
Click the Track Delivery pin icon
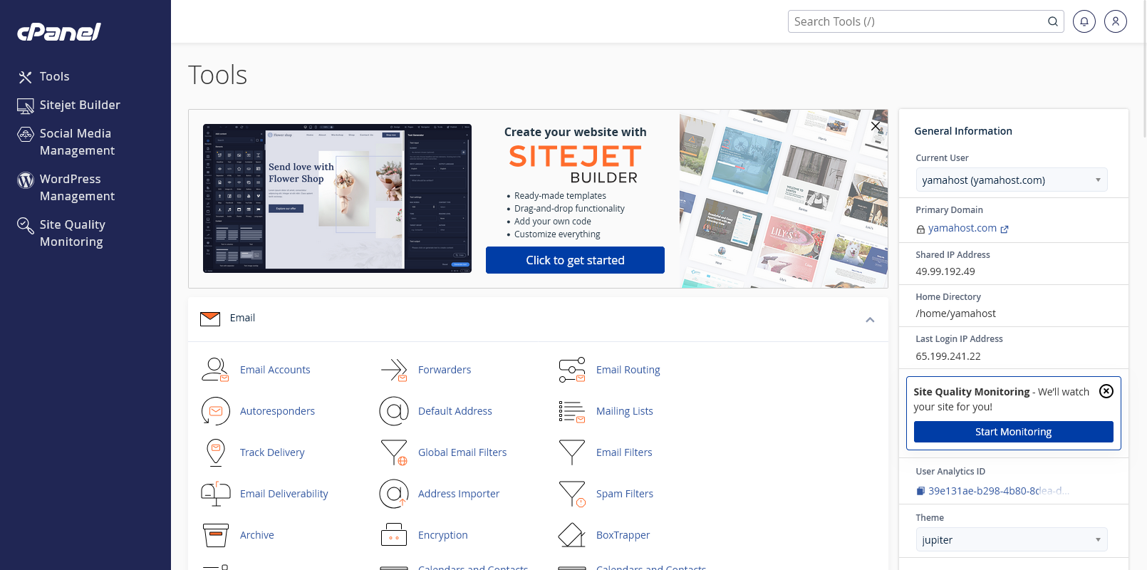[215, 452]
